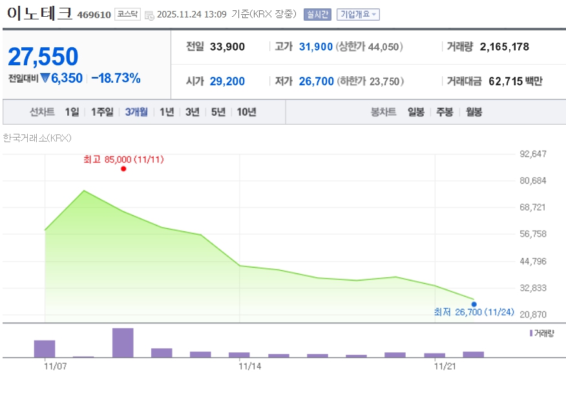Image resolution: width=566 pixels, height=413 pixels.
Task: Click the 코스닥 market badge
Action: (x=127, y=14)
